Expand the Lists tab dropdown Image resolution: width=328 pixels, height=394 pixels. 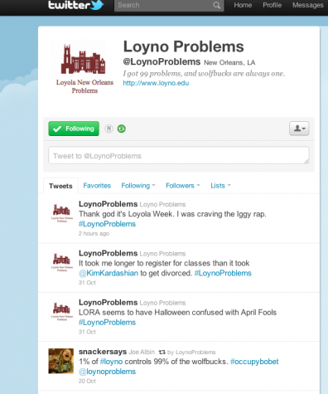pyautogui.click(x=220, y=186)
